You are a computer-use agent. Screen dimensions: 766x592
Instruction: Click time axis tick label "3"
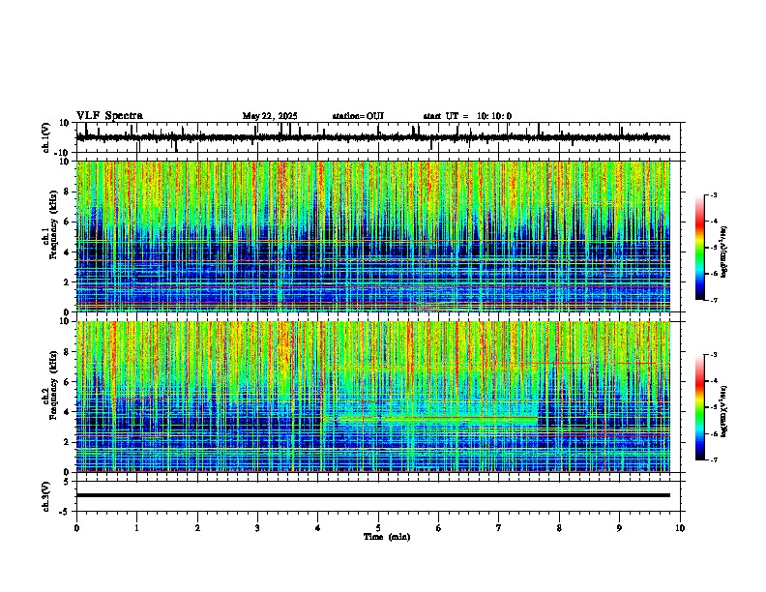[x=257, y=528]
